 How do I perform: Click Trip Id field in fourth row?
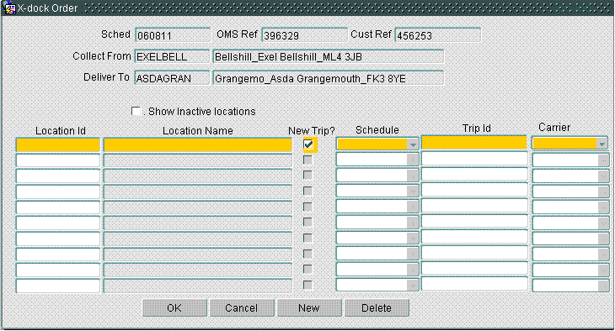pyautogui.click(x=474, y=190)
